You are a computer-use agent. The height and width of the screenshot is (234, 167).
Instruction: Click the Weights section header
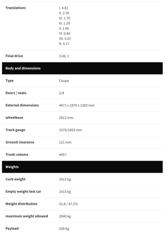coord(12,167)
